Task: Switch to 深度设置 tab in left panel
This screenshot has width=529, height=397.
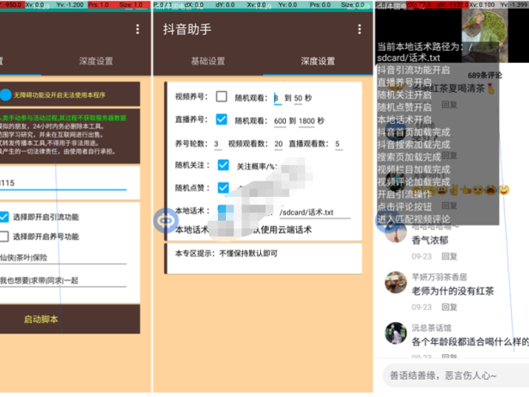Action: 96,61
